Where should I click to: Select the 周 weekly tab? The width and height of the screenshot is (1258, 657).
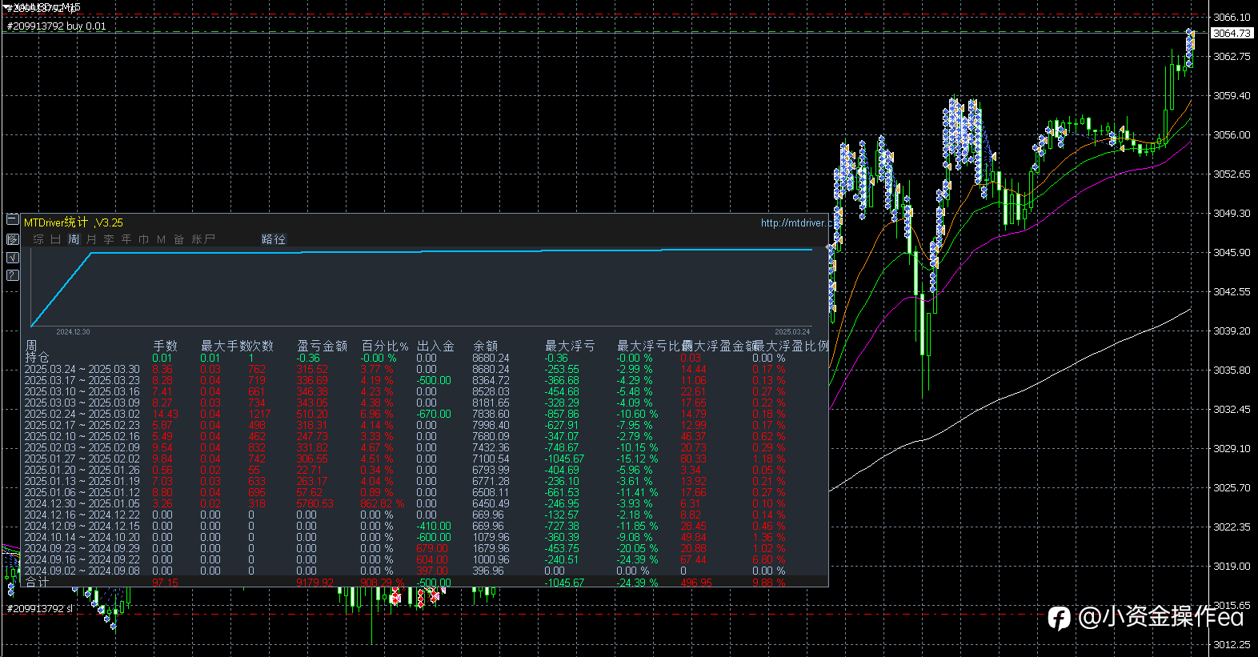click(74, 239)
